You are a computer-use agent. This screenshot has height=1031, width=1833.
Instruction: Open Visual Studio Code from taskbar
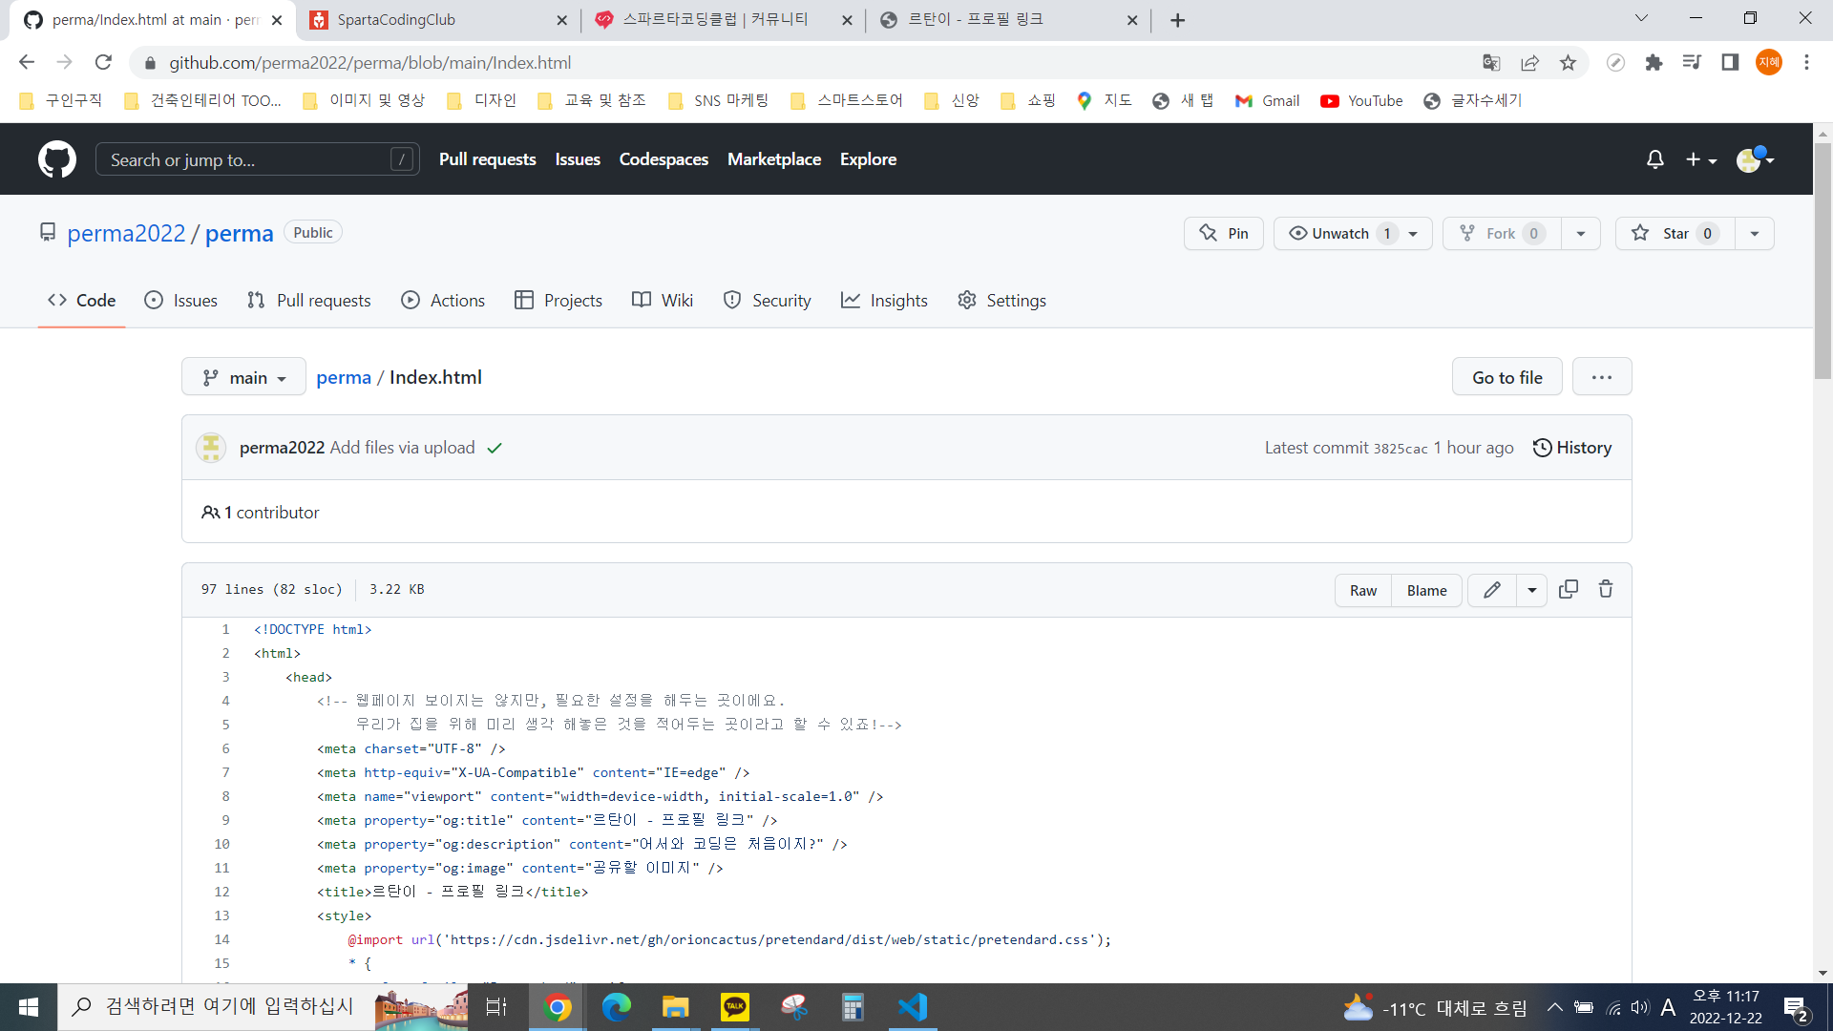(x=913, y=1007)
